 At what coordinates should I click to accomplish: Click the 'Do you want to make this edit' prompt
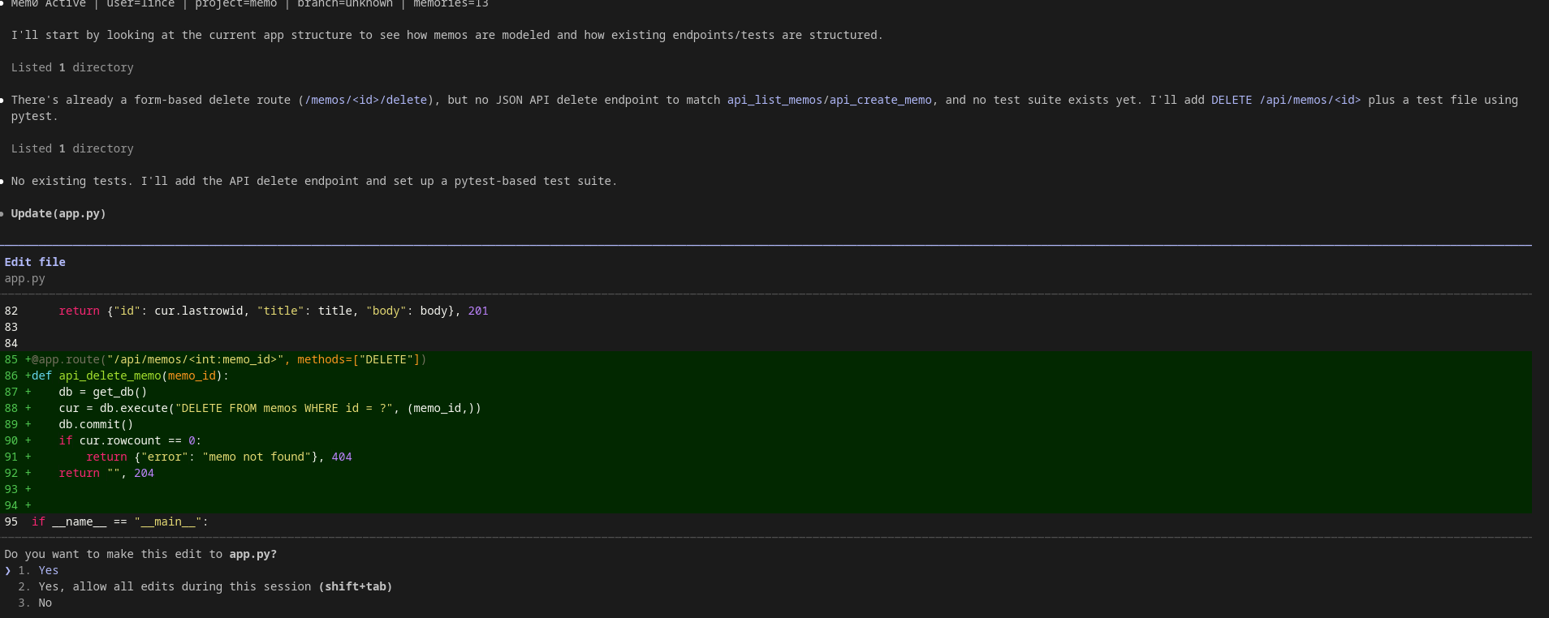point(140,554)
